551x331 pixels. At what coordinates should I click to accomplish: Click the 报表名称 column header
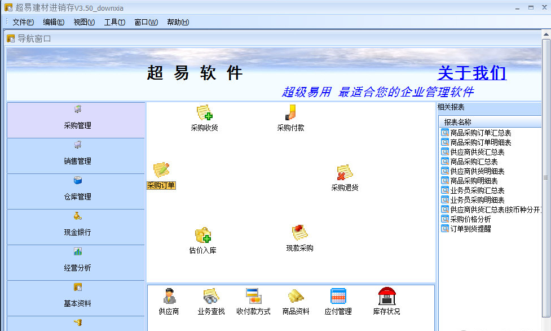[490, 122]
